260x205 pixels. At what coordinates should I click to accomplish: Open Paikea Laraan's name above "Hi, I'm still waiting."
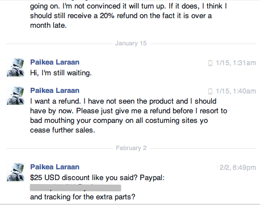point(54,62)
